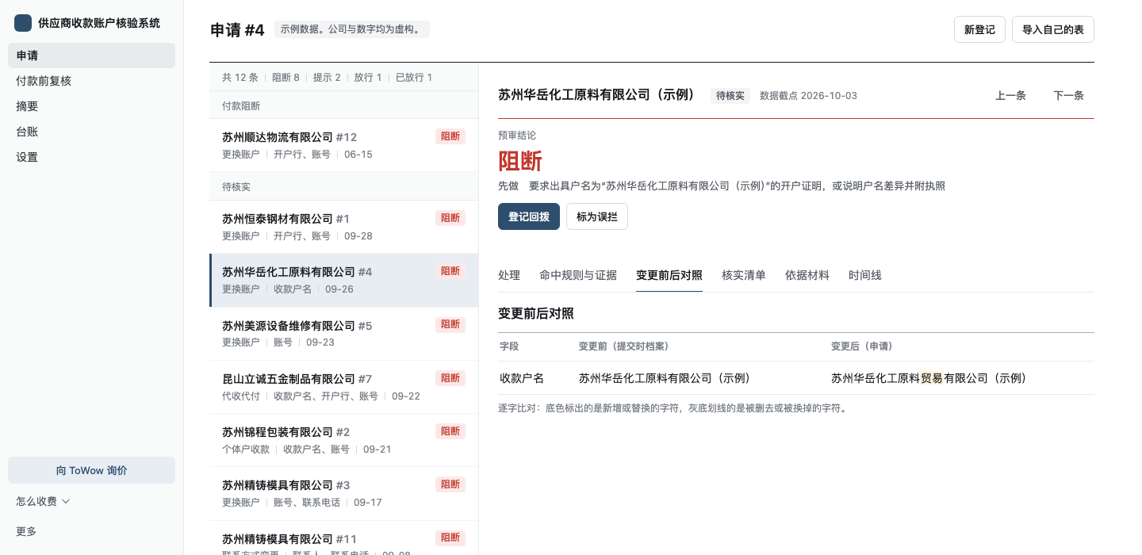Switch to 命中规则与证据 tab
The width and height of the screenshot is (1142, 555).
[x=578, y=275]
